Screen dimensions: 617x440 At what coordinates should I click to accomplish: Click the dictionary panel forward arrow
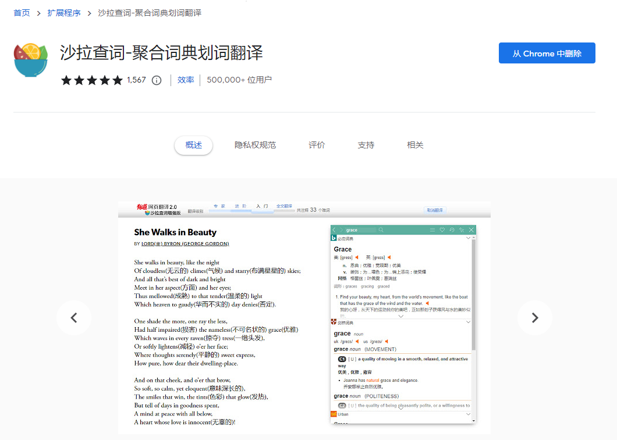pyautogui.click(x=341, y=230)
